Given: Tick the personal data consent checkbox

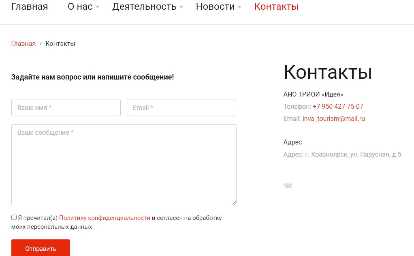Looking at the screenshot, I should (14, 217).
